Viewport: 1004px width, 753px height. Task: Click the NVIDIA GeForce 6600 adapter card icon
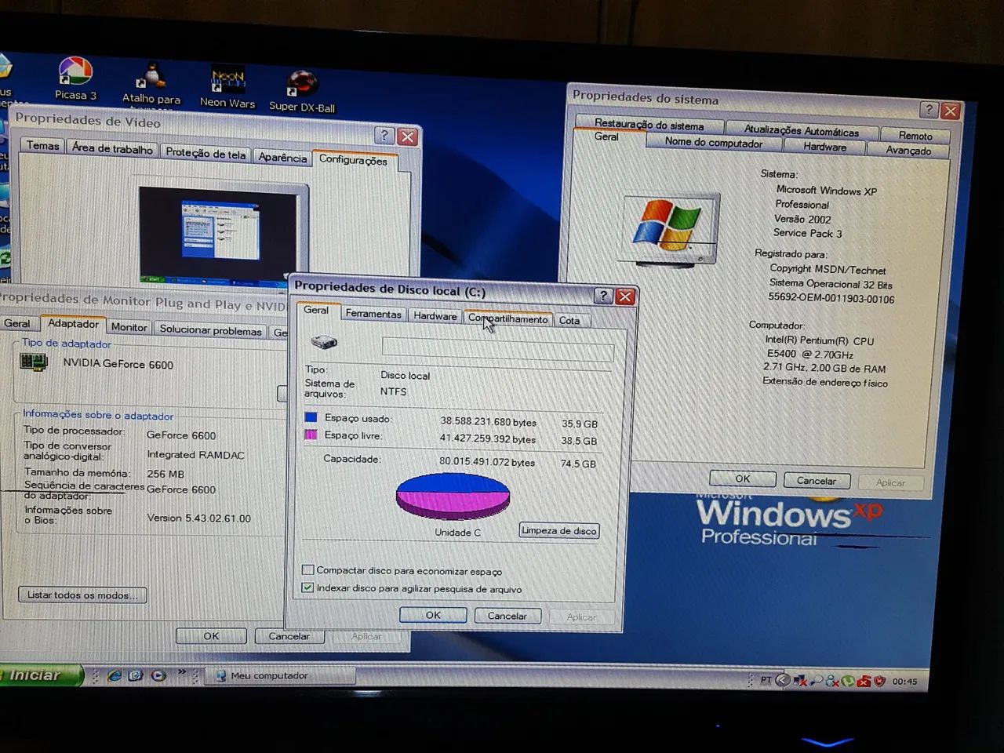(x=34, y=362)
